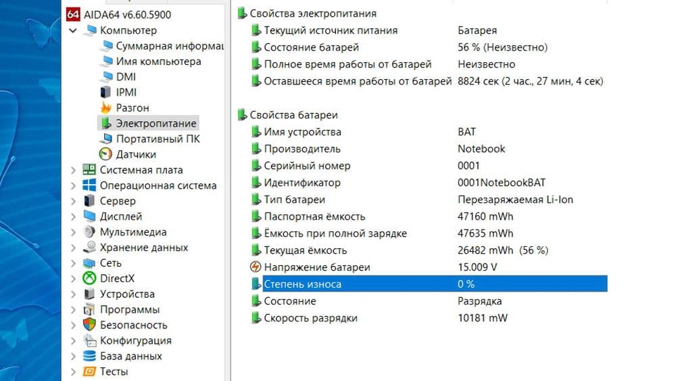This screenshot has width=676, height=381.
Task: Click the Разгон flame icon
Action: pos(105,108)
